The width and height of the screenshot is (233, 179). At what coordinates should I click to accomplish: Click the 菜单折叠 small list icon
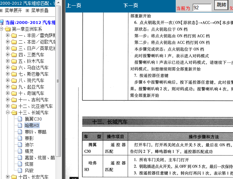[27, 10]
